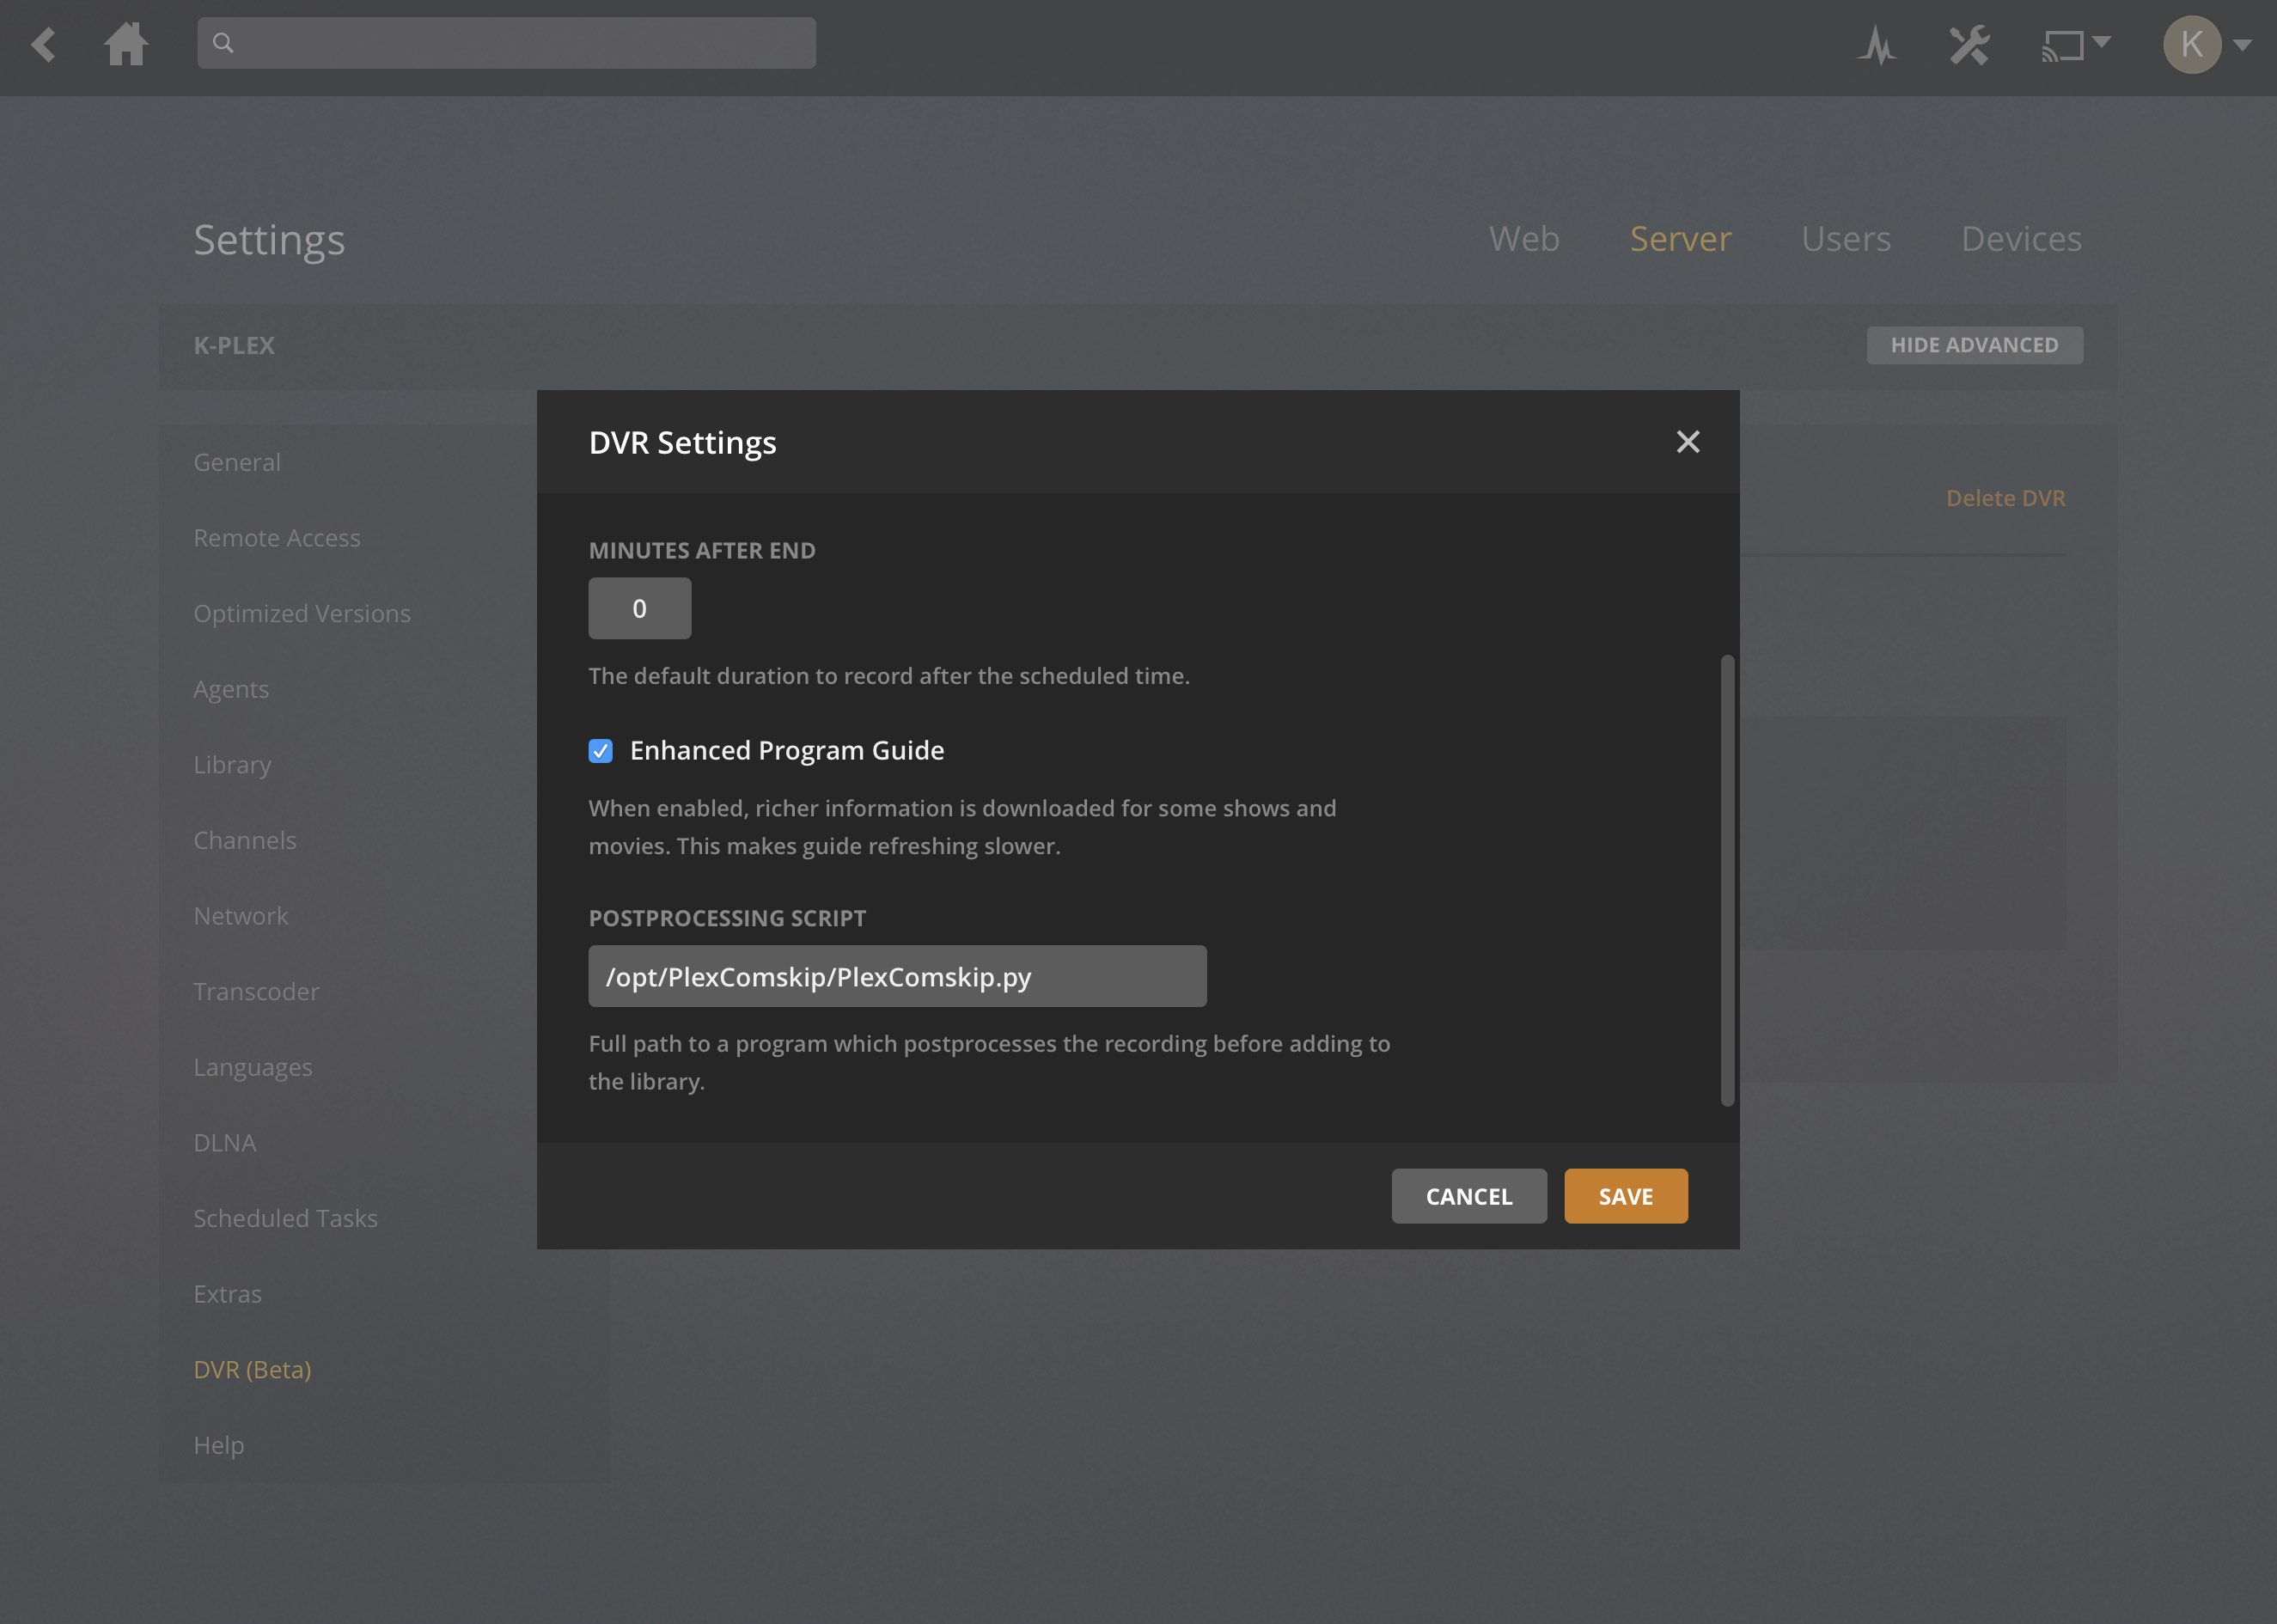
Task: Select Network in the sidebar
Action: [241, 916]
